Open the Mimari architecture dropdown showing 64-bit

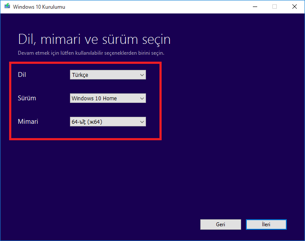point(108,122)
